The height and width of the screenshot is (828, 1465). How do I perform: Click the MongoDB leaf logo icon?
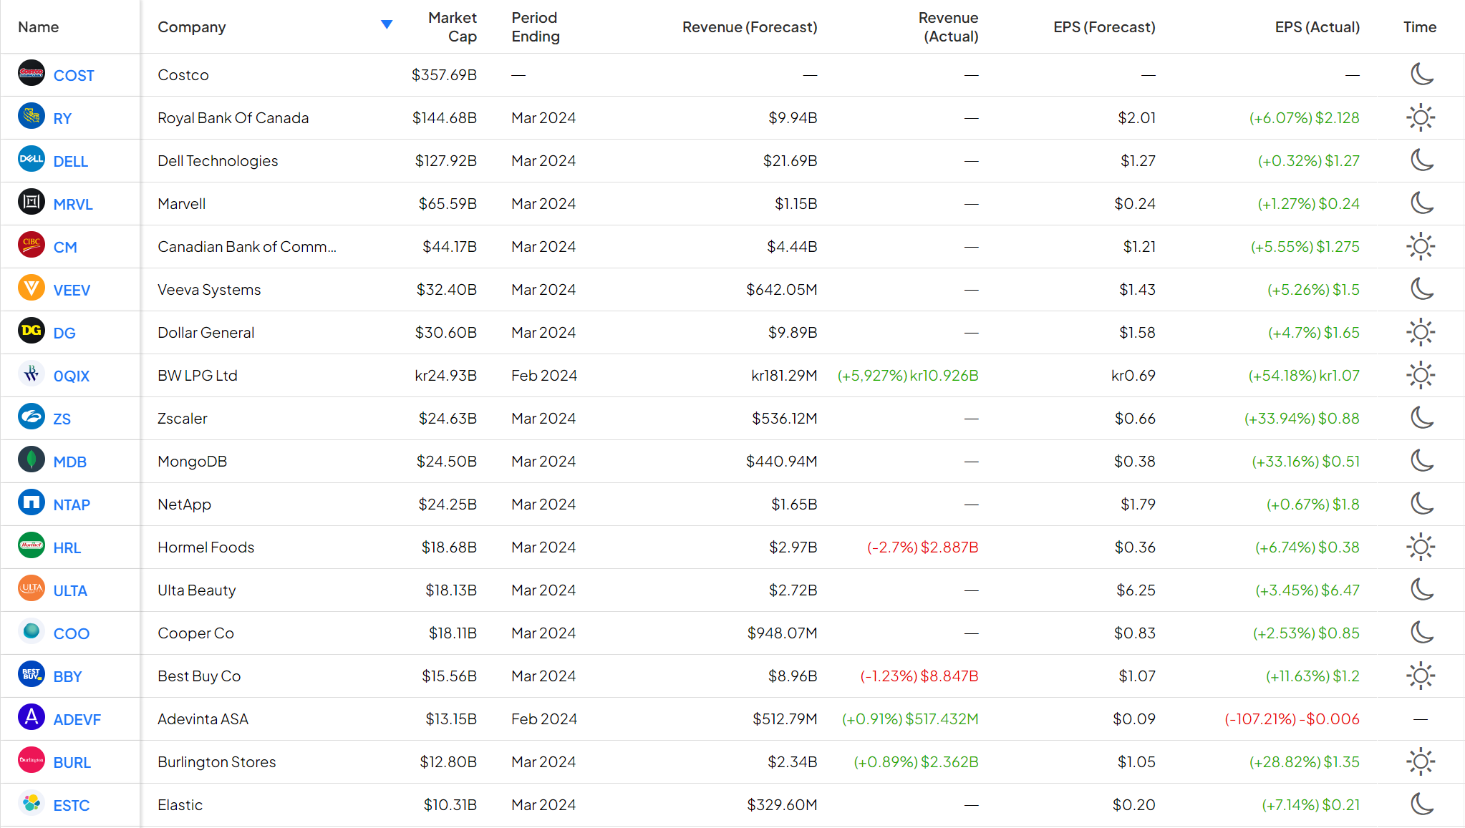[32, 460]
